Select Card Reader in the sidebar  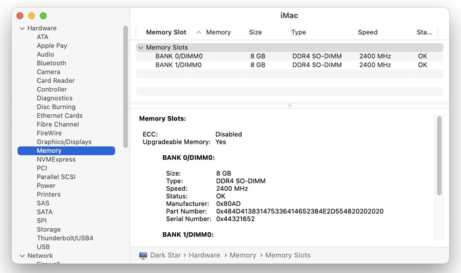[55, 81]
